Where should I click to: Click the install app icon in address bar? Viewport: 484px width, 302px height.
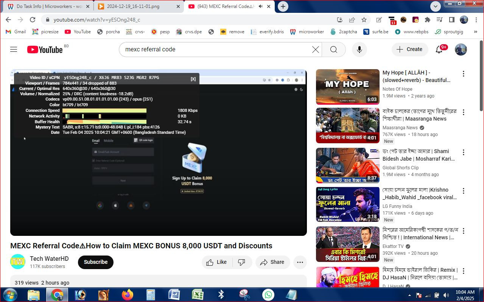click(x=340, y=20)
